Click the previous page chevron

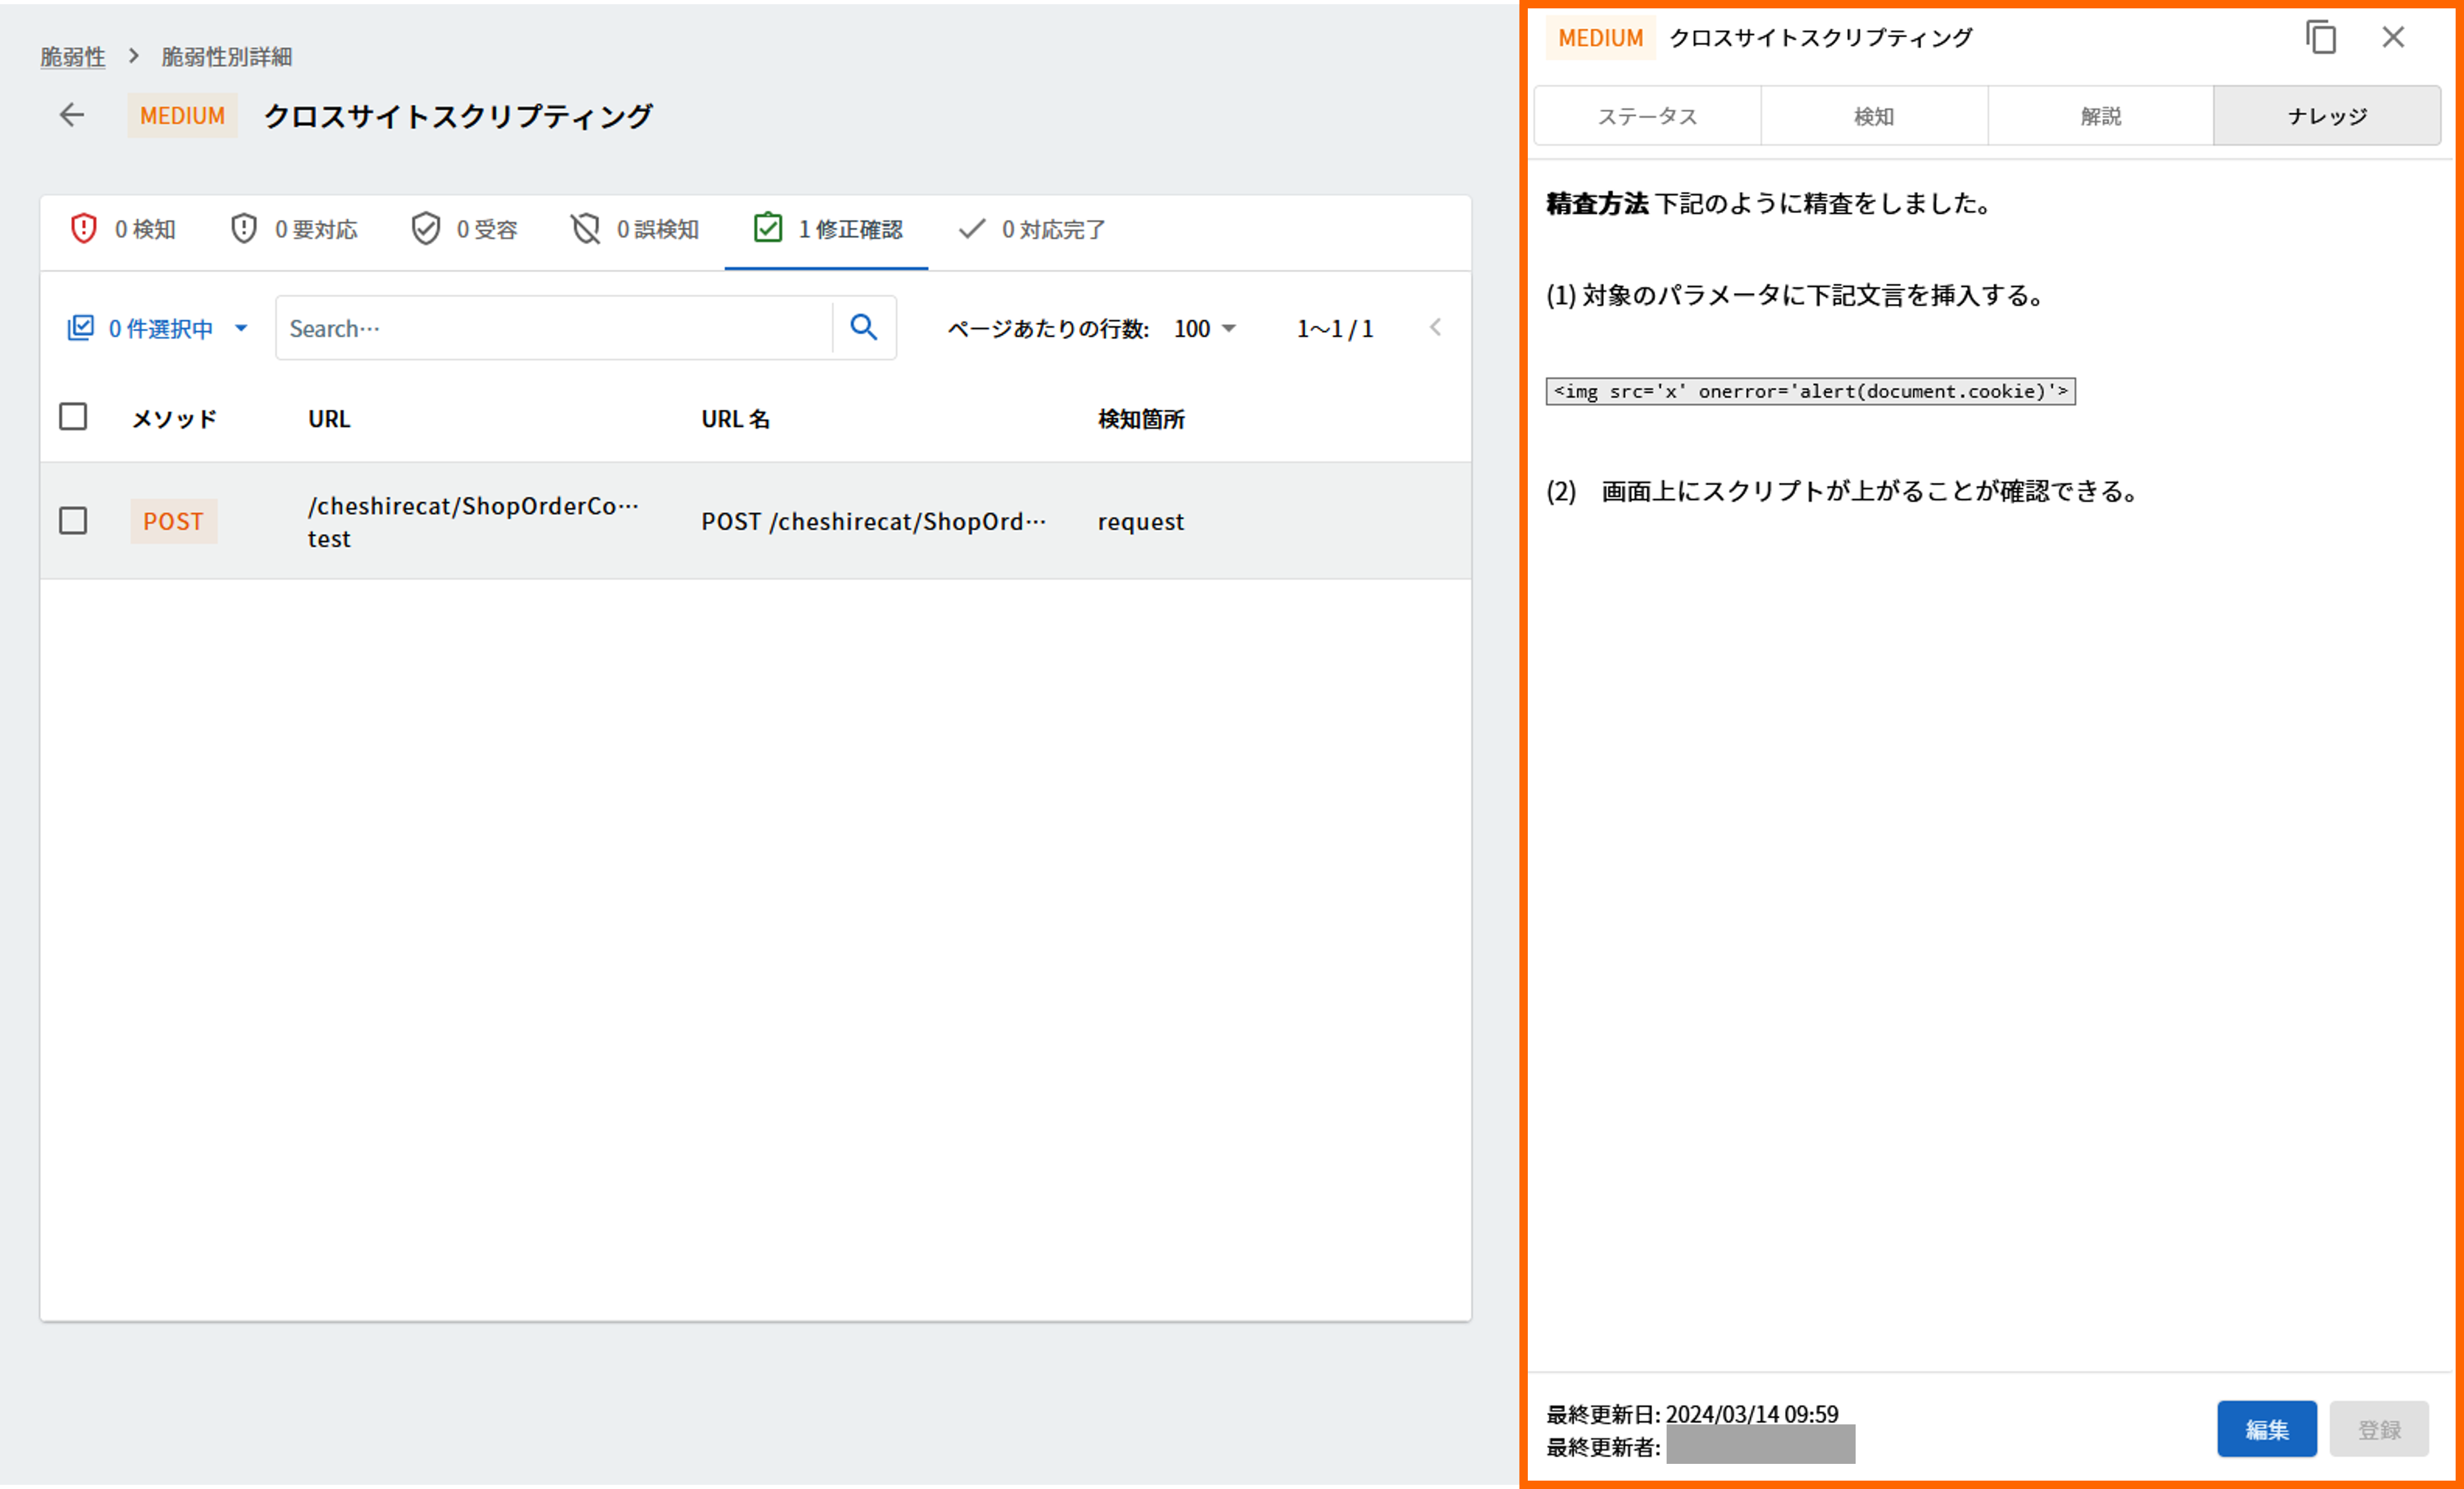click(1435, 327)
